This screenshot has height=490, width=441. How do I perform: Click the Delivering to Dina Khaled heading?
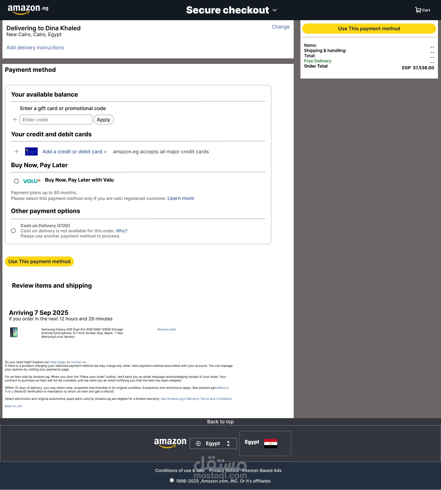coord(43,28)
